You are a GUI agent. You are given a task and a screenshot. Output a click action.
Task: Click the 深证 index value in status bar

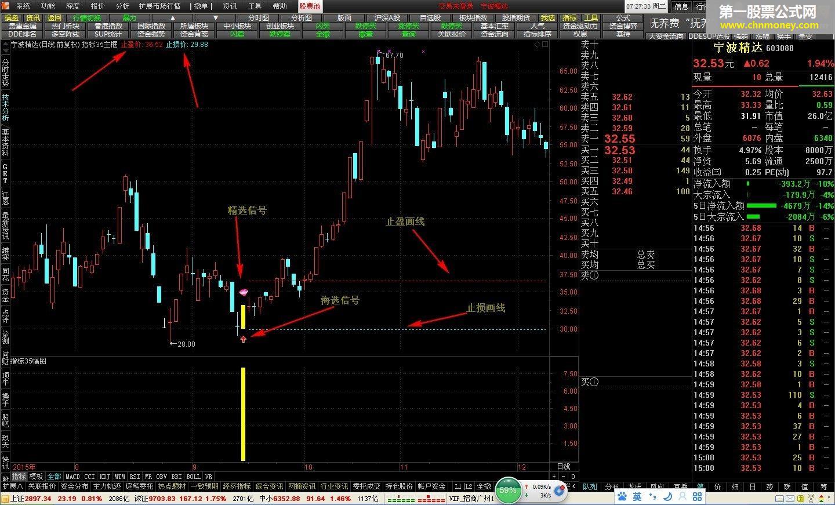(x=162, y=499)
